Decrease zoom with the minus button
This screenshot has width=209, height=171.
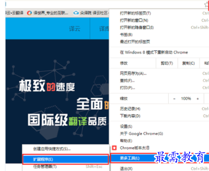click(174, 99)
